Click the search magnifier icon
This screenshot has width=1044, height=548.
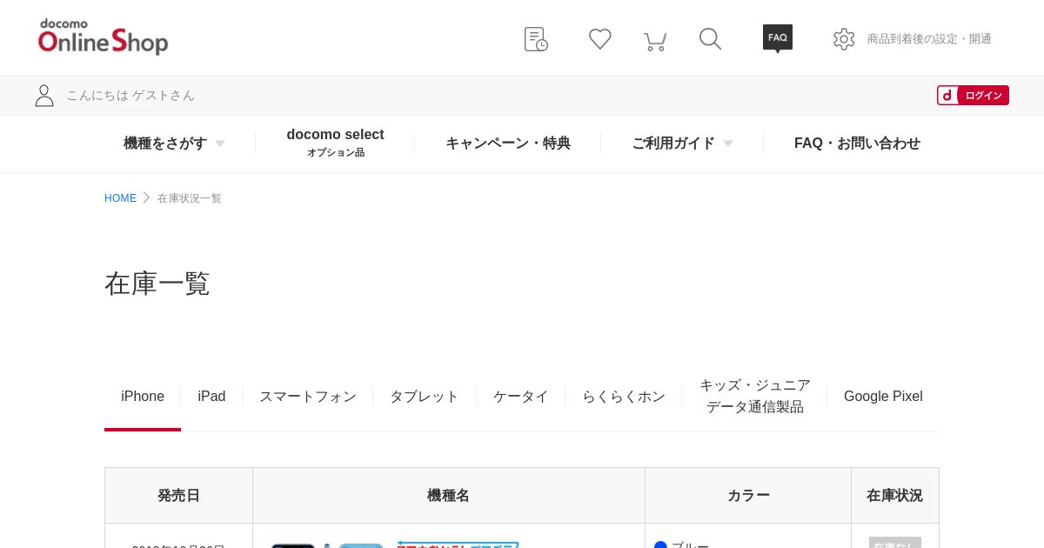tap(710, 39)
